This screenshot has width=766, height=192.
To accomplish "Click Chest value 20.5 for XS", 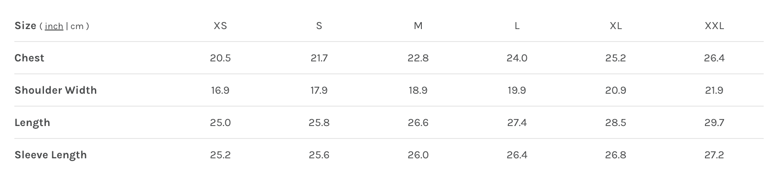I will click(220, 58).
